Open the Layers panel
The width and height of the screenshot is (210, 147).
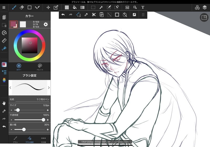205,8
